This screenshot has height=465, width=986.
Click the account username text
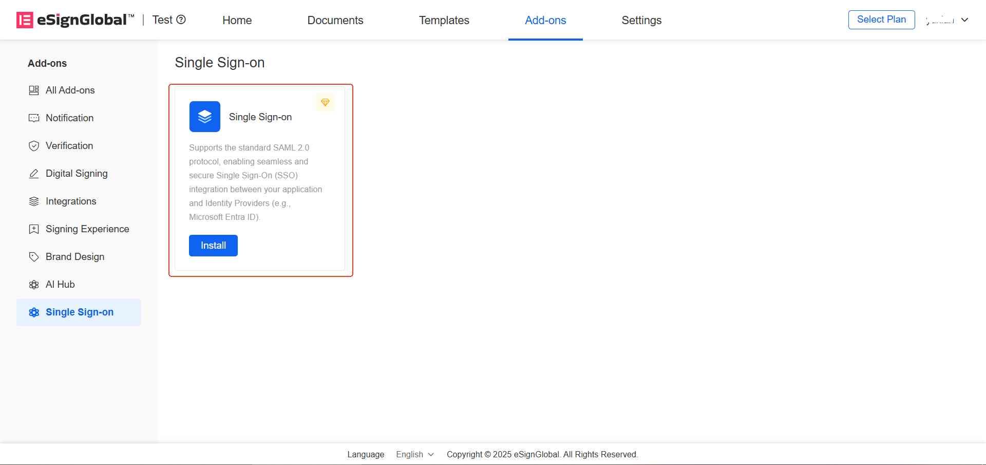(940, 20)
